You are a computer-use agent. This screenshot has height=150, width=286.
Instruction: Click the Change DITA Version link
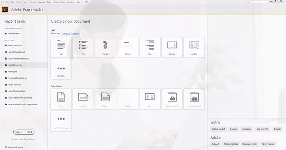(70, 33)
